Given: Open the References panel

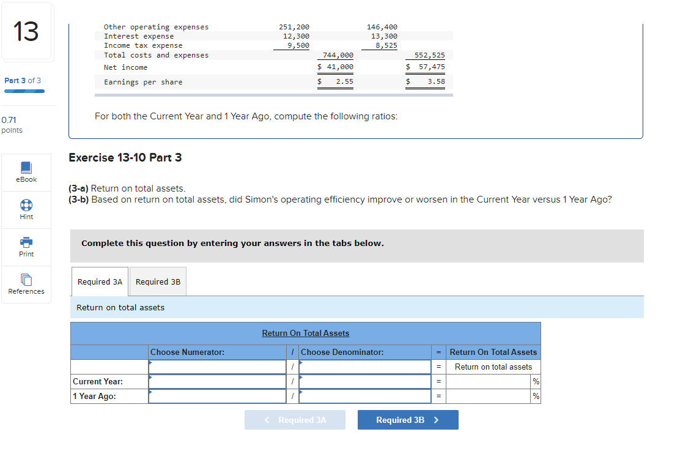Looking at the screenshot, I should click(x=26, y=285).
